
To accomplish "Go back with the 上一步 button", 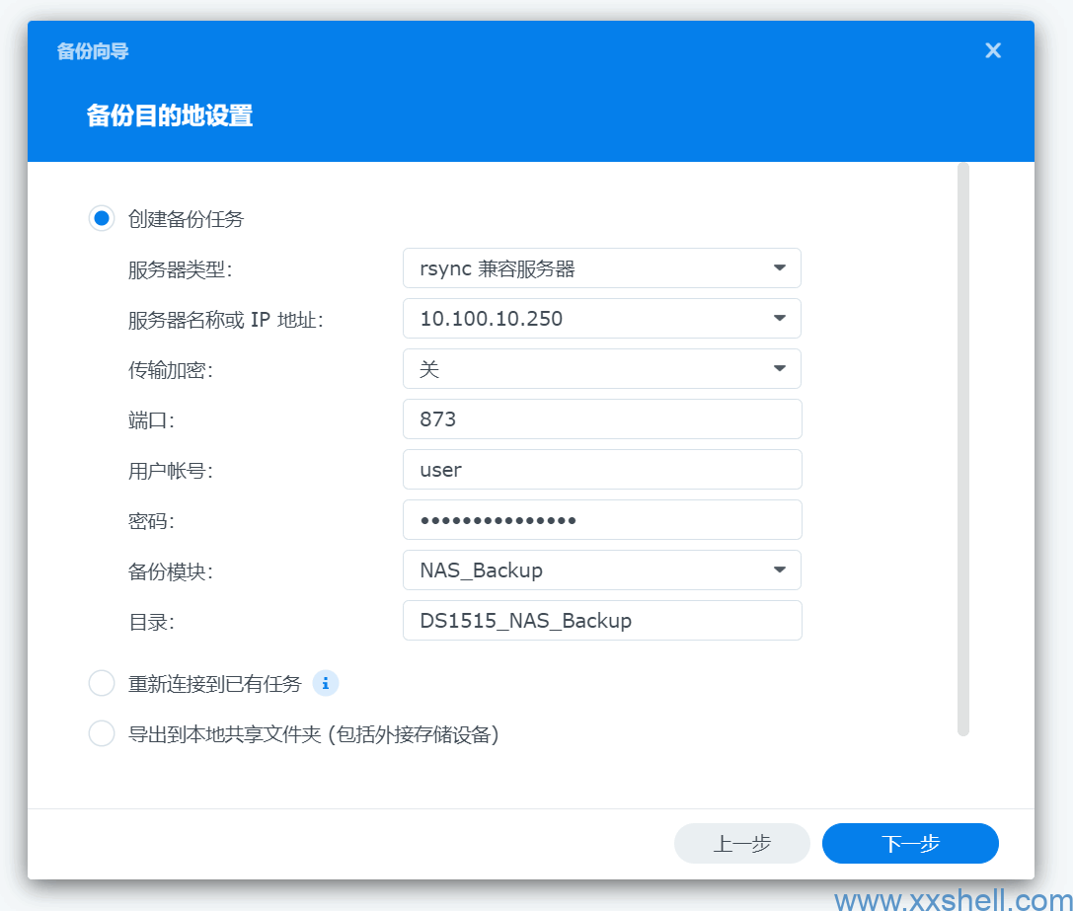I will pos(741,844).
